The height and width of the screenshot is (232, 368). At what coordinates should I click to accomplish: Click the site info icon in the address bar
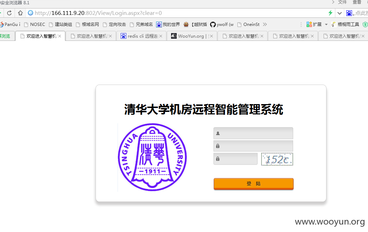[31, 13]
